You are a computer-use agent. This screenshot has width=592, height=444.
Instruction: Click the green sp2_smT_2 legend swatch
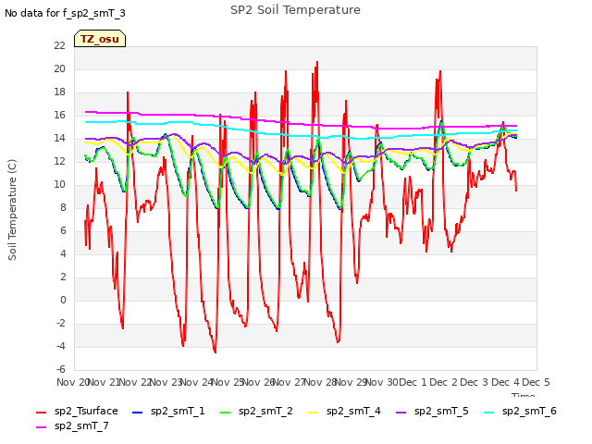pos(225,413)
